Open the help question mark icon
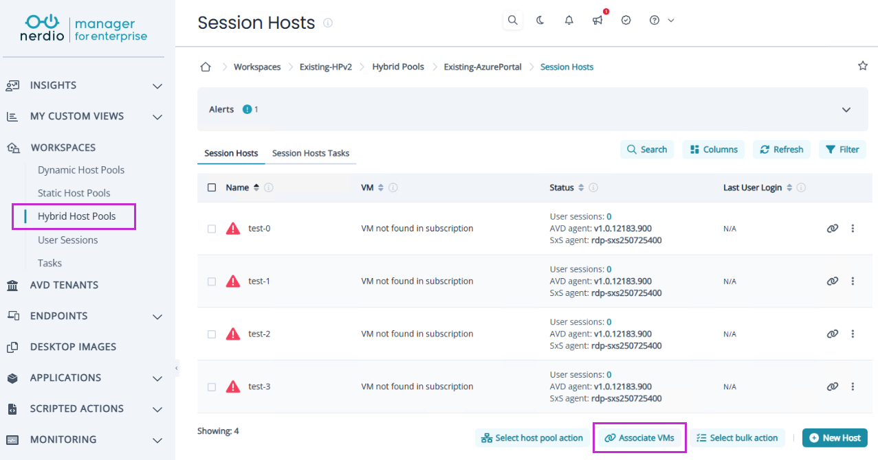 click(655, 21)
